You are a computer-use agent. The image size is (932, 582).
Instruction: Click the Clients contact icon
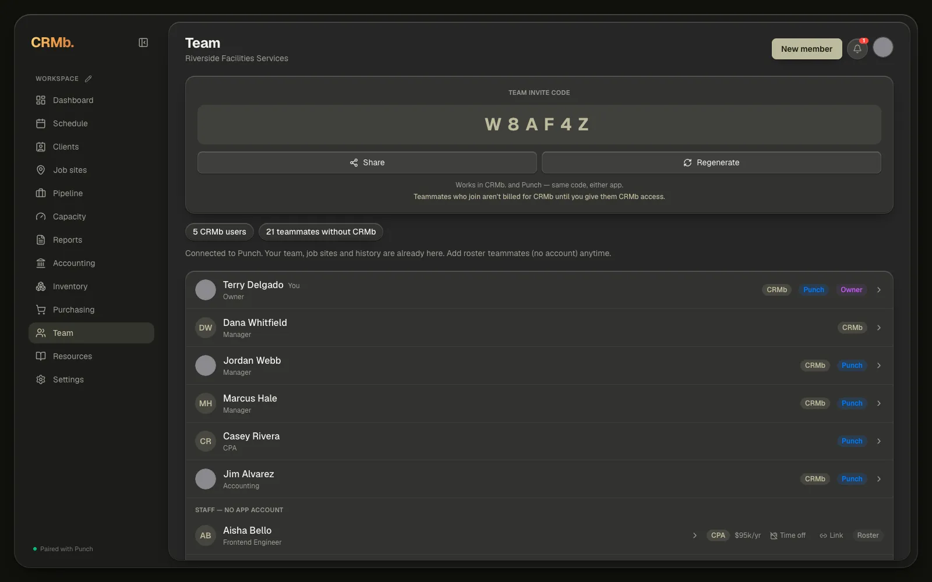click(x=41, y=147)
